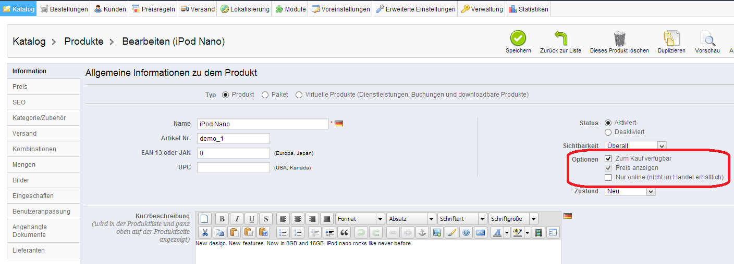
Task: Click the insert media film icon
Action: 539,232
